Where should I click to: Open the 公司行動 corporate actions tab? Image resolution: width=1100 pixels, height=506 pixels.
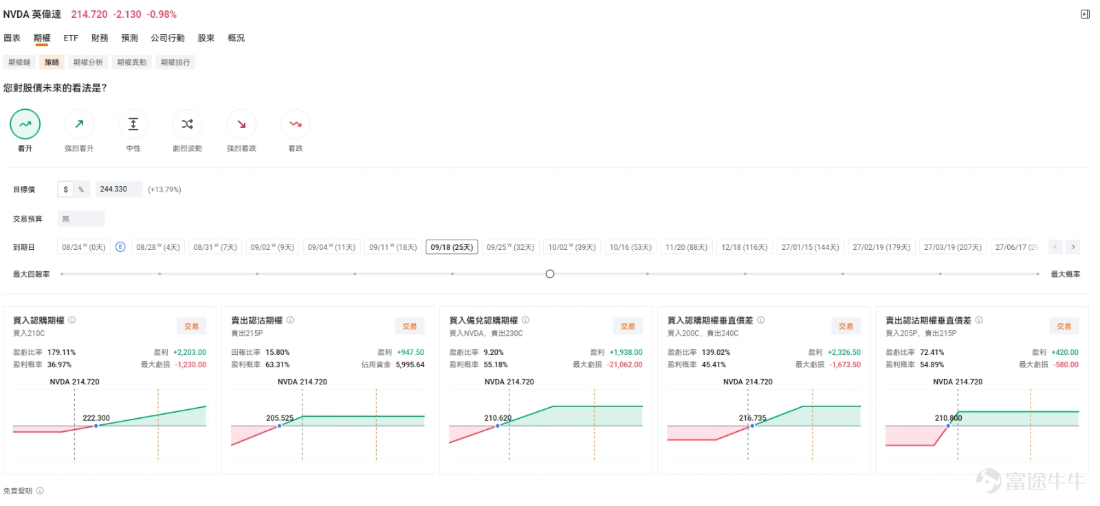point(168,38)
